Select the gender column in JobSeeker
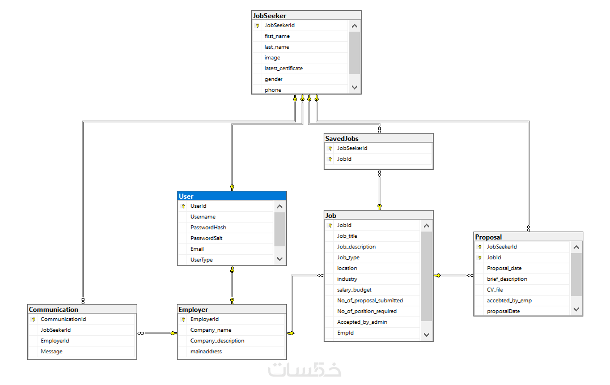Screen dimensions: 610x385 [300, 79]
